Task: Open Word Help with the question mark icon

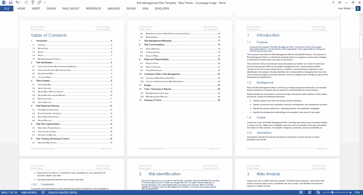Action: 333,2
